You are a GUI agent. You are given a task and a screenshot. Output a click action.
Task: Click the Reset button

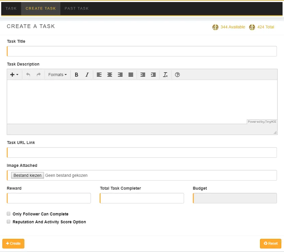pos(270,244)
